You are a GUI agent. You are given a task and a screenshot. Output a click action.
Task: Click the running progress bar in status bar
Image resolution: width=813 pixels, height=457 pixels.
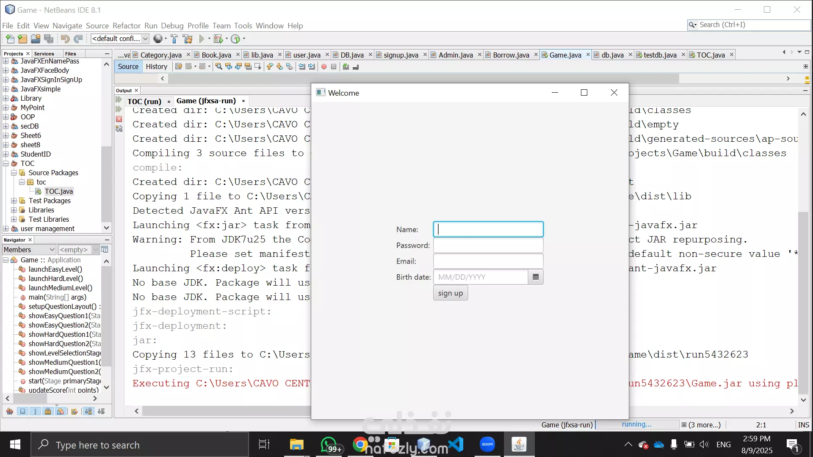coord(637,424)
